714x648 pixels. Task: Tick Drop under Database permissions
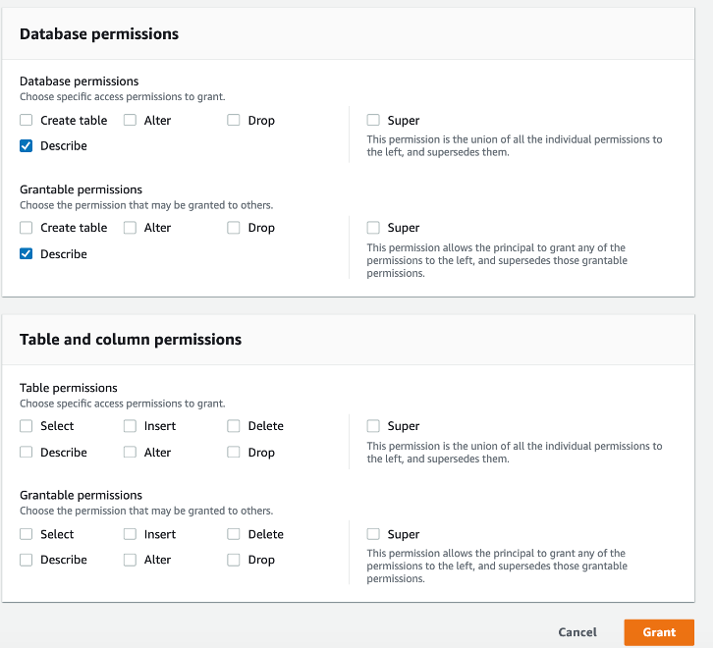click(x=234, y=121)
